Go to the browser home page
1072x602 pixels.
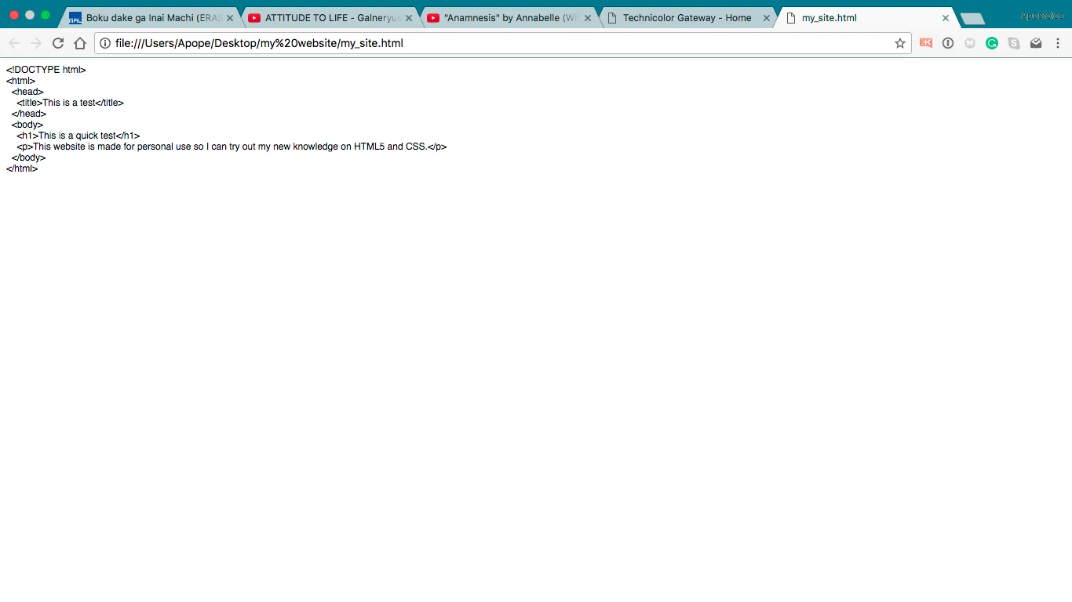[x=80, y=43]
